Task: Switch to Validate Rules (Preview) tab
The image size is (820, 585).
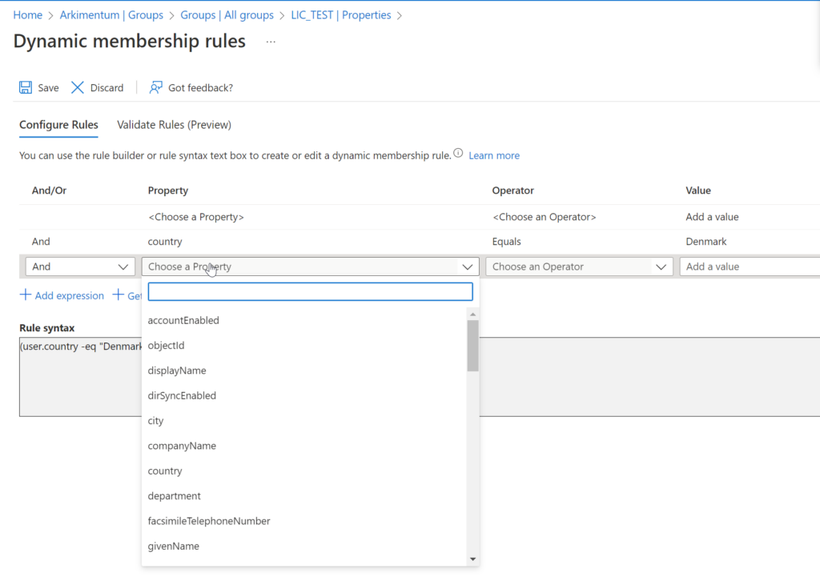Action: click(174, 124)
